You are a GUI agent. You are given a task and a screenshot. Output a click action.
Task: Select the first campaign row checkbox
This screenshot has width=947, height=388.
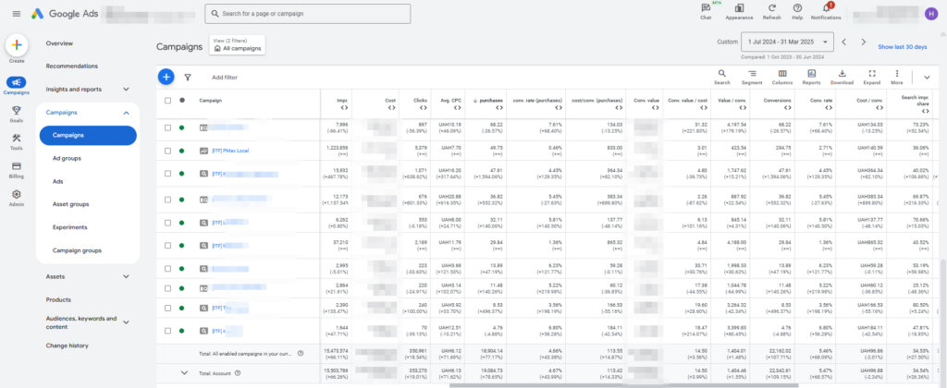[167, 127]
